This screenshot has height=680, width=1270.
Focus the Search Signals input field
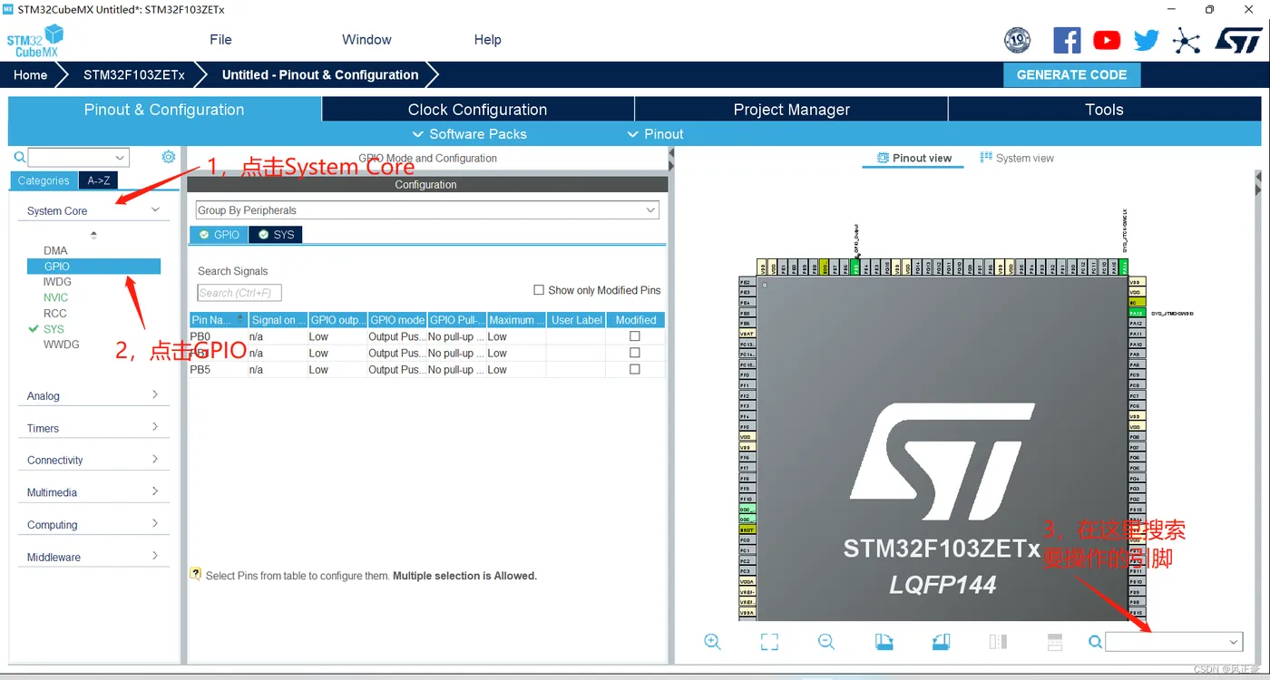pos(239,293)
